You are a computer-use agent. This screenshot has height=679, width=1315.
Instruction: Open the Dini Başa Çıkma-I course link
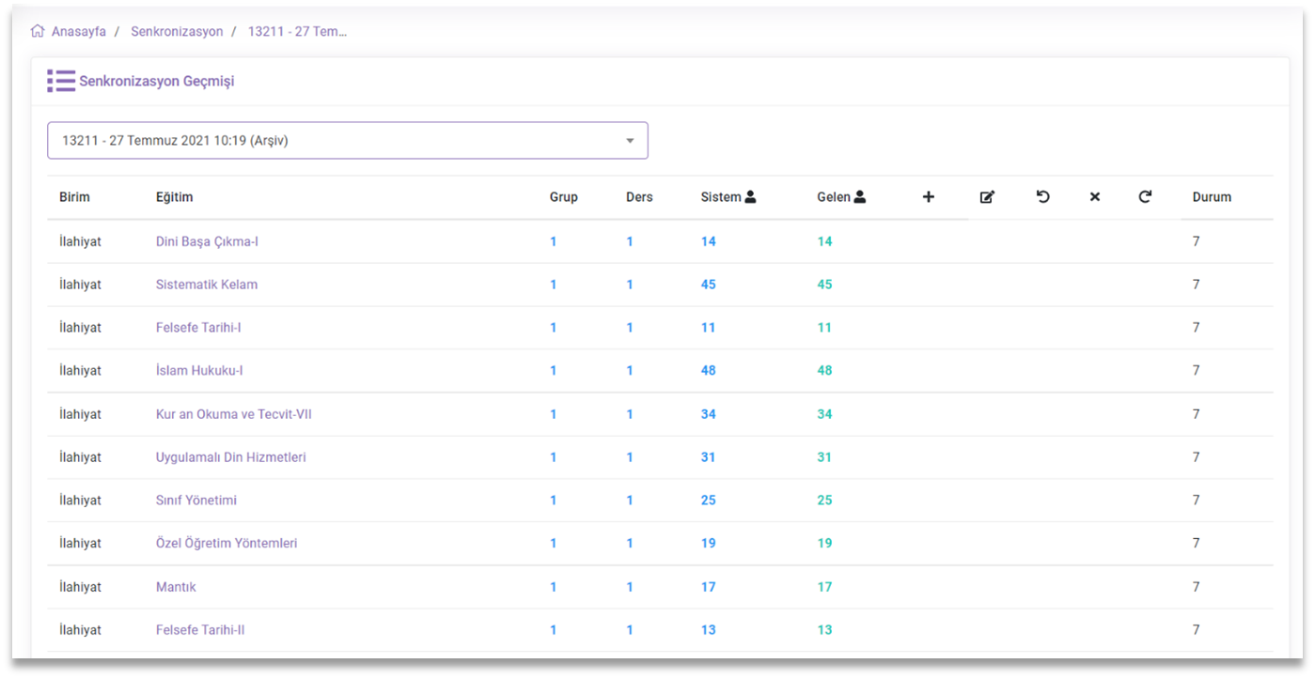click(207, 241)
